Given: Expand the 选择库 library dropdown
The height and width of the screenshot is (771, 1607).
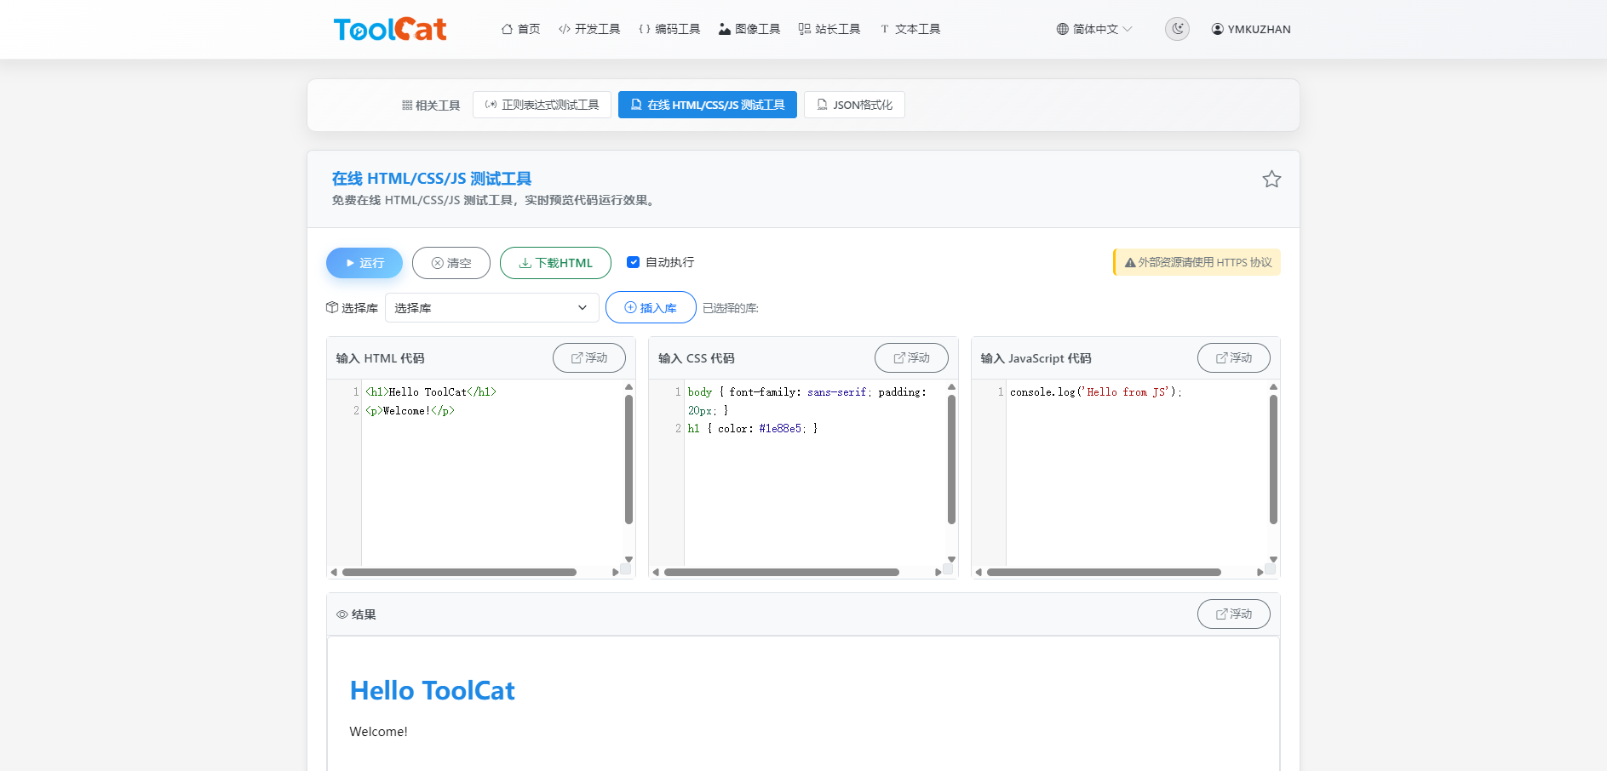Looking at the screenshot, I should point(491,307).
